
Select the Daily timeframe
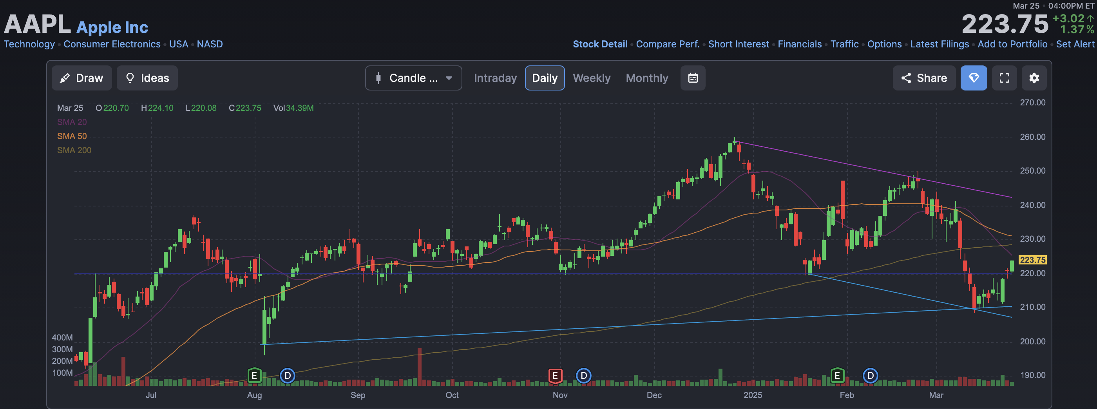tap(545, 78)
